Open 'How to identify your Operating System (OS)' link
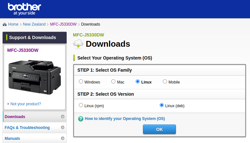 pos(125,119)
